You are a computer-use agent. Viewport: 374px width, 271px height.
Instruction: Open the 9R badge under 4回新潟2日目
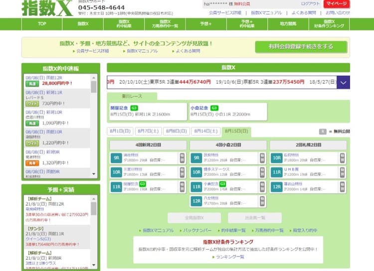(116, 158)
